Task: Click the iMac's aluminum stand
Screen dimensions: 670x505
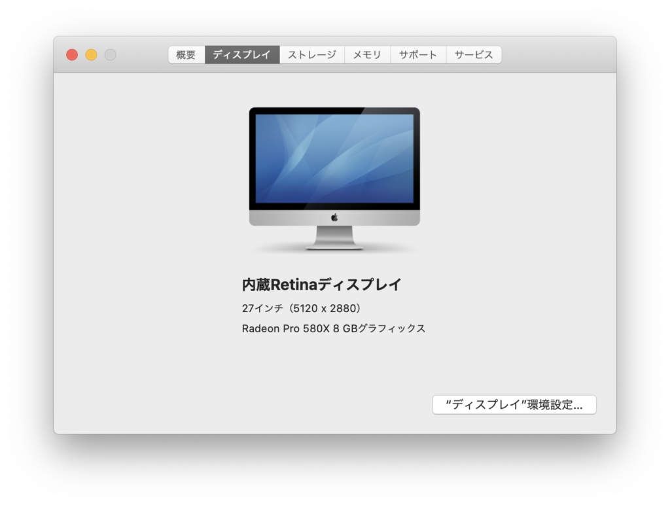Action: [334, 238]
